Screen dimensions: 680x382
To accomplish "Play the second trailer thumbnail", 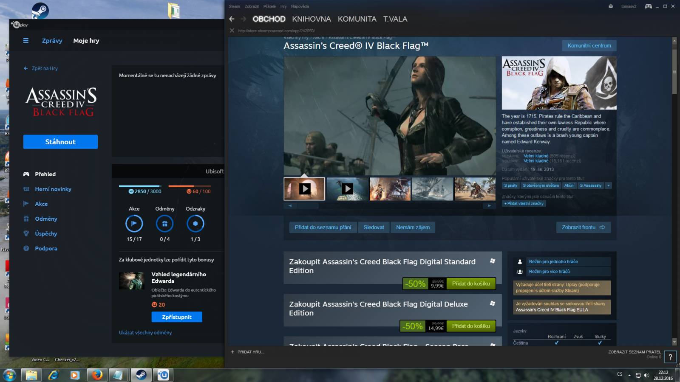I will coord(347,189).
